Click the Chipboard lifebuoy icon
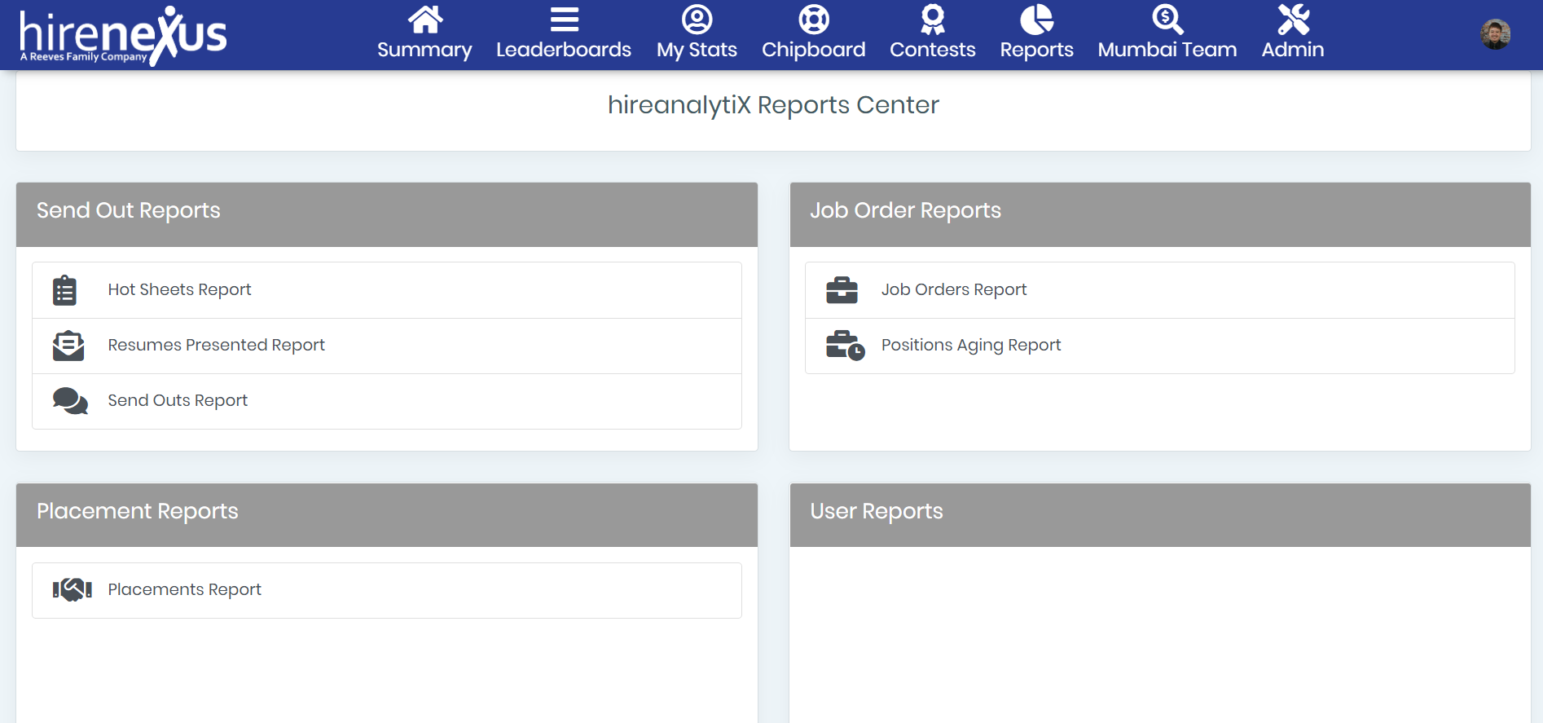 tap(814, 19)
